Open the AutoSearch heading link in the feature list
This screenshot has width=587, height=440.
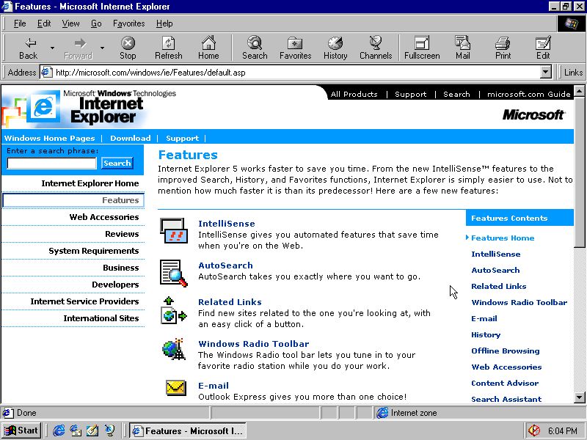click(225, 265)
